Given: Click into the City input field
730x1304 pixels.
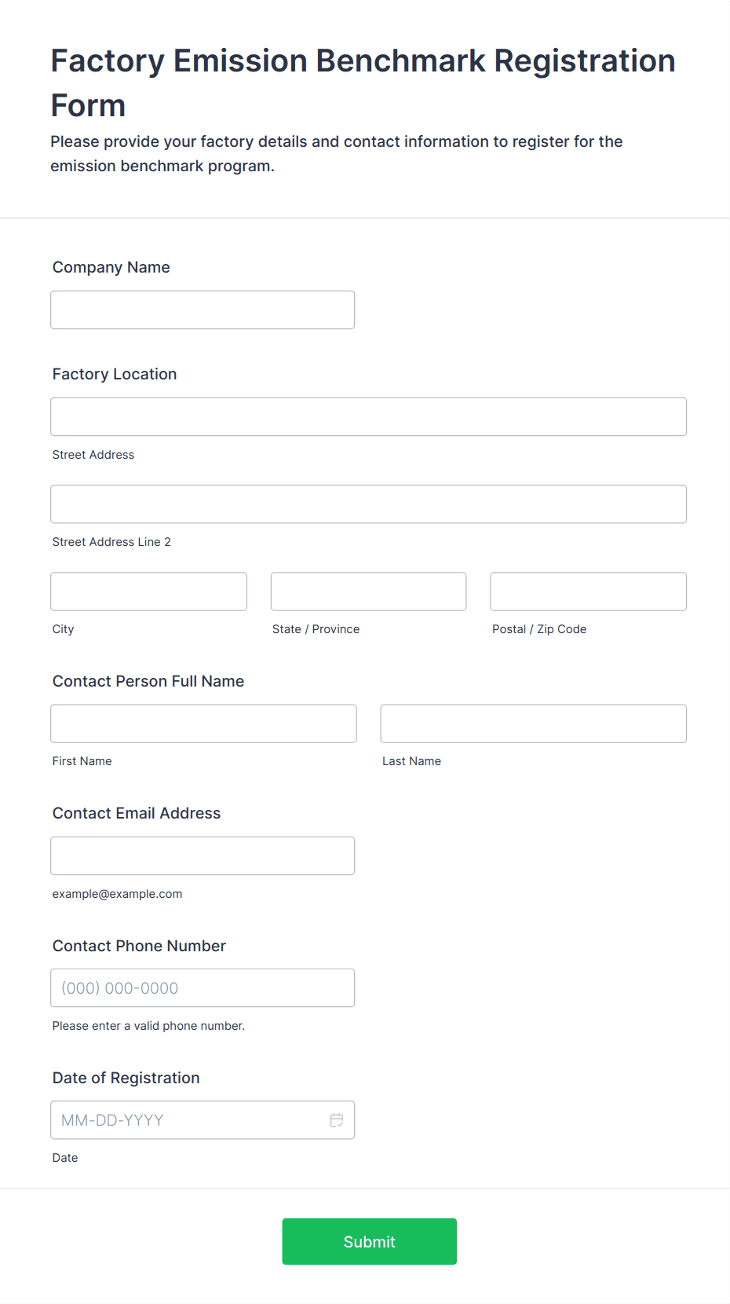Looking at the screenshot, I should pyautogui.click(x=148, y=592).
